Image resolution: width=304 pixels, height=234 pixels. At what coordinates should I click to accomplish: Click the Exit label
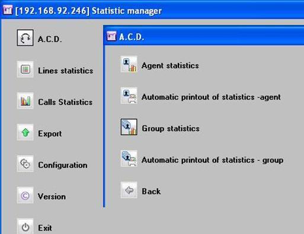pos(45,228)
